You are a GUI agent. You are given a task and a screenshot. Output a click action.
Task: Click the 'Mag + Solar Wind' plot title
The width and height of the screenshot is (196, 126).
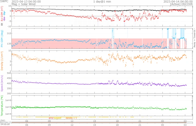(x=24, y=4)
